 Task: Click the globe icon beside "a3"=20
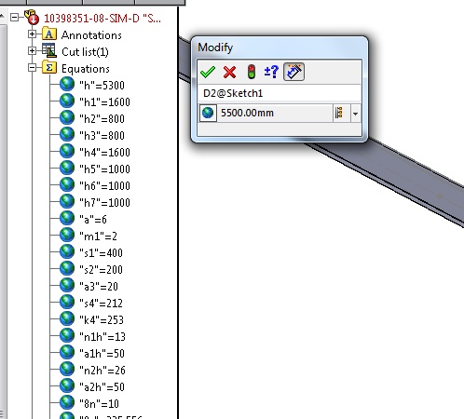[67, 285]
